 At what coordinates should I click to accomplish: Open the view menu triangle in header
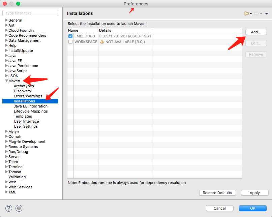click(x=267, y=13)
